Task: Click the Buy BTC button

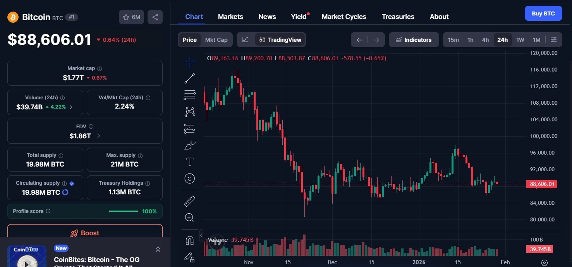Action: point(543,14)
